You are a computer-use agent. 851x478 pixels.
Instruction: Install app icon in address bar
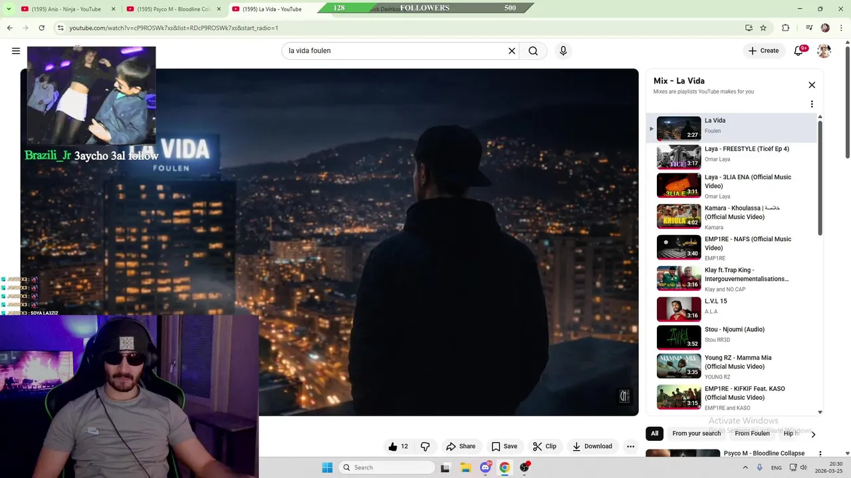tap(749, 28)
